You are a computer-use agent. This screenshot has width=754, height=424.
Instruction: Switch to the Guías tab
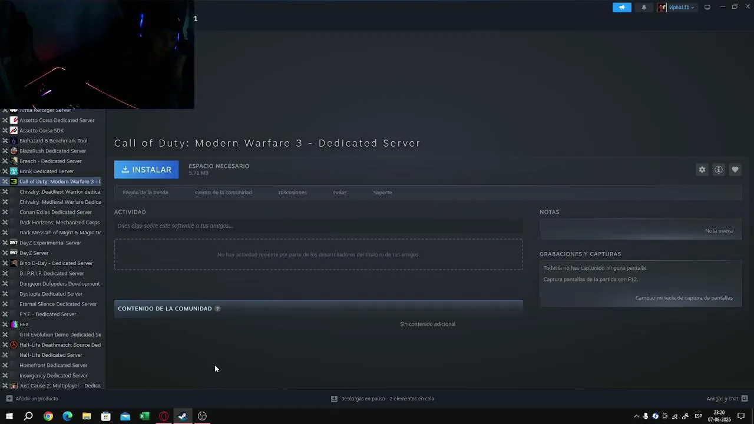340,193
